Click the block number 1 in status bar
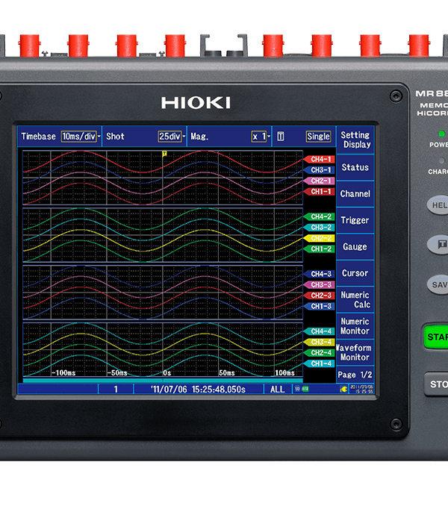The height and width of the screenshot is (518, 448). click(116, 389)
